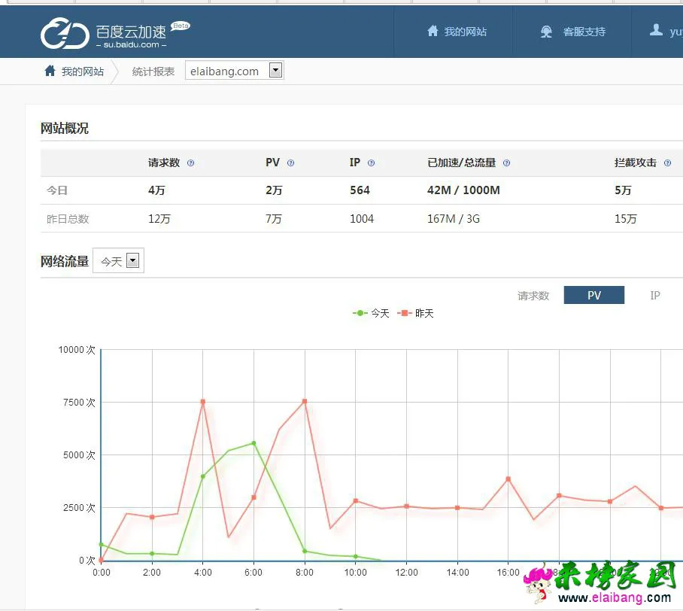Toggle 今天 series in chart legend
The height and width of the screenshot is (611, 683).
coord(371,313)
